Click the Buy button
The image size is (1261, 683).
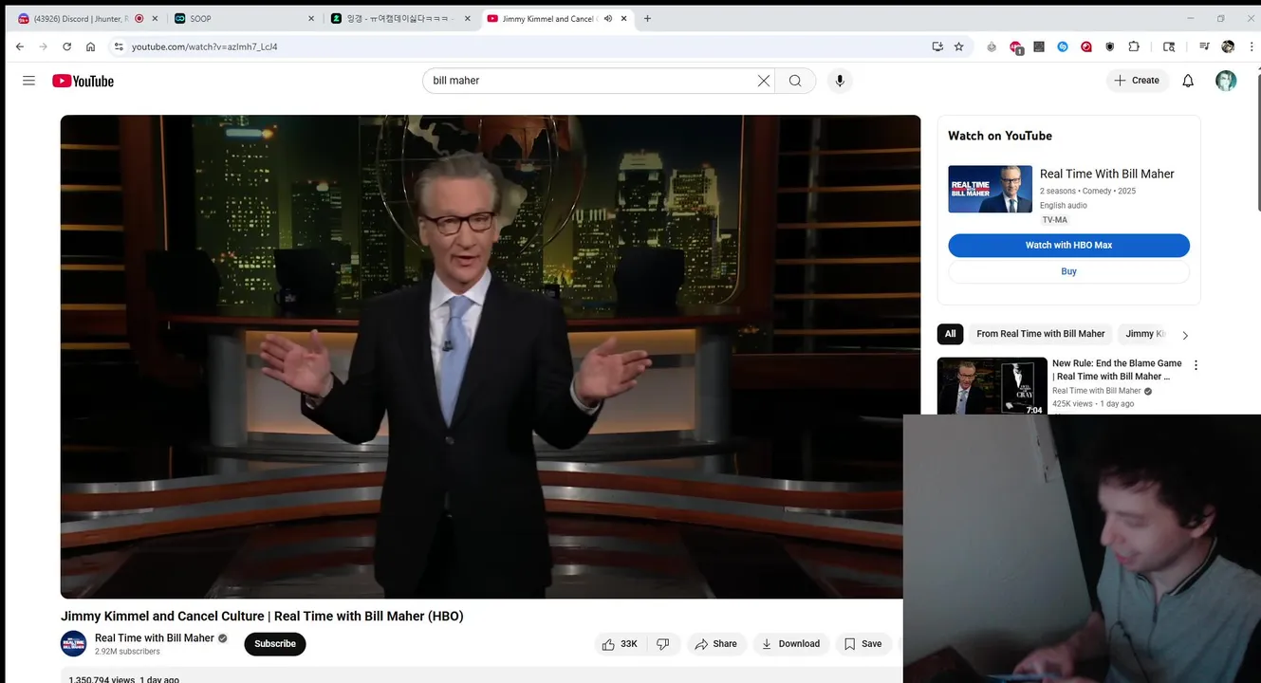click(x=1068, y=271)
